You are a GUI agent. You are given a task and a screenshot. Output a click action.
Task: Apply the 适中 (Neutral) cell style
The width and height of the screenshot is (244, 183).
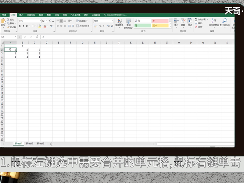click(160, 25)
